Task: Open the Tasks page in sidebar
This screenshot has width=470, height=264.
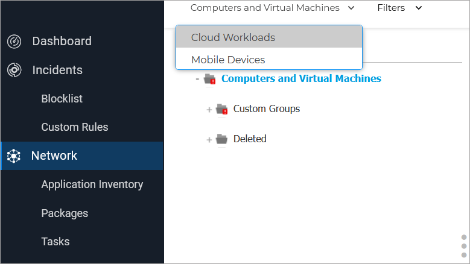Action: (x=55, y=242)
